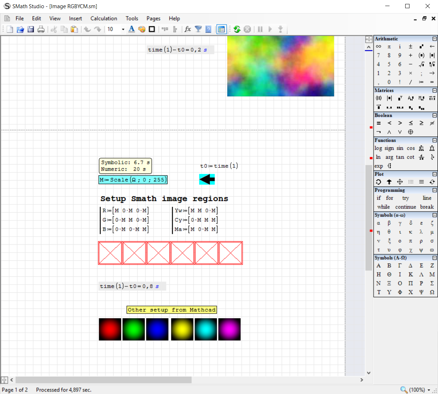Open the Insert menu

75,19
